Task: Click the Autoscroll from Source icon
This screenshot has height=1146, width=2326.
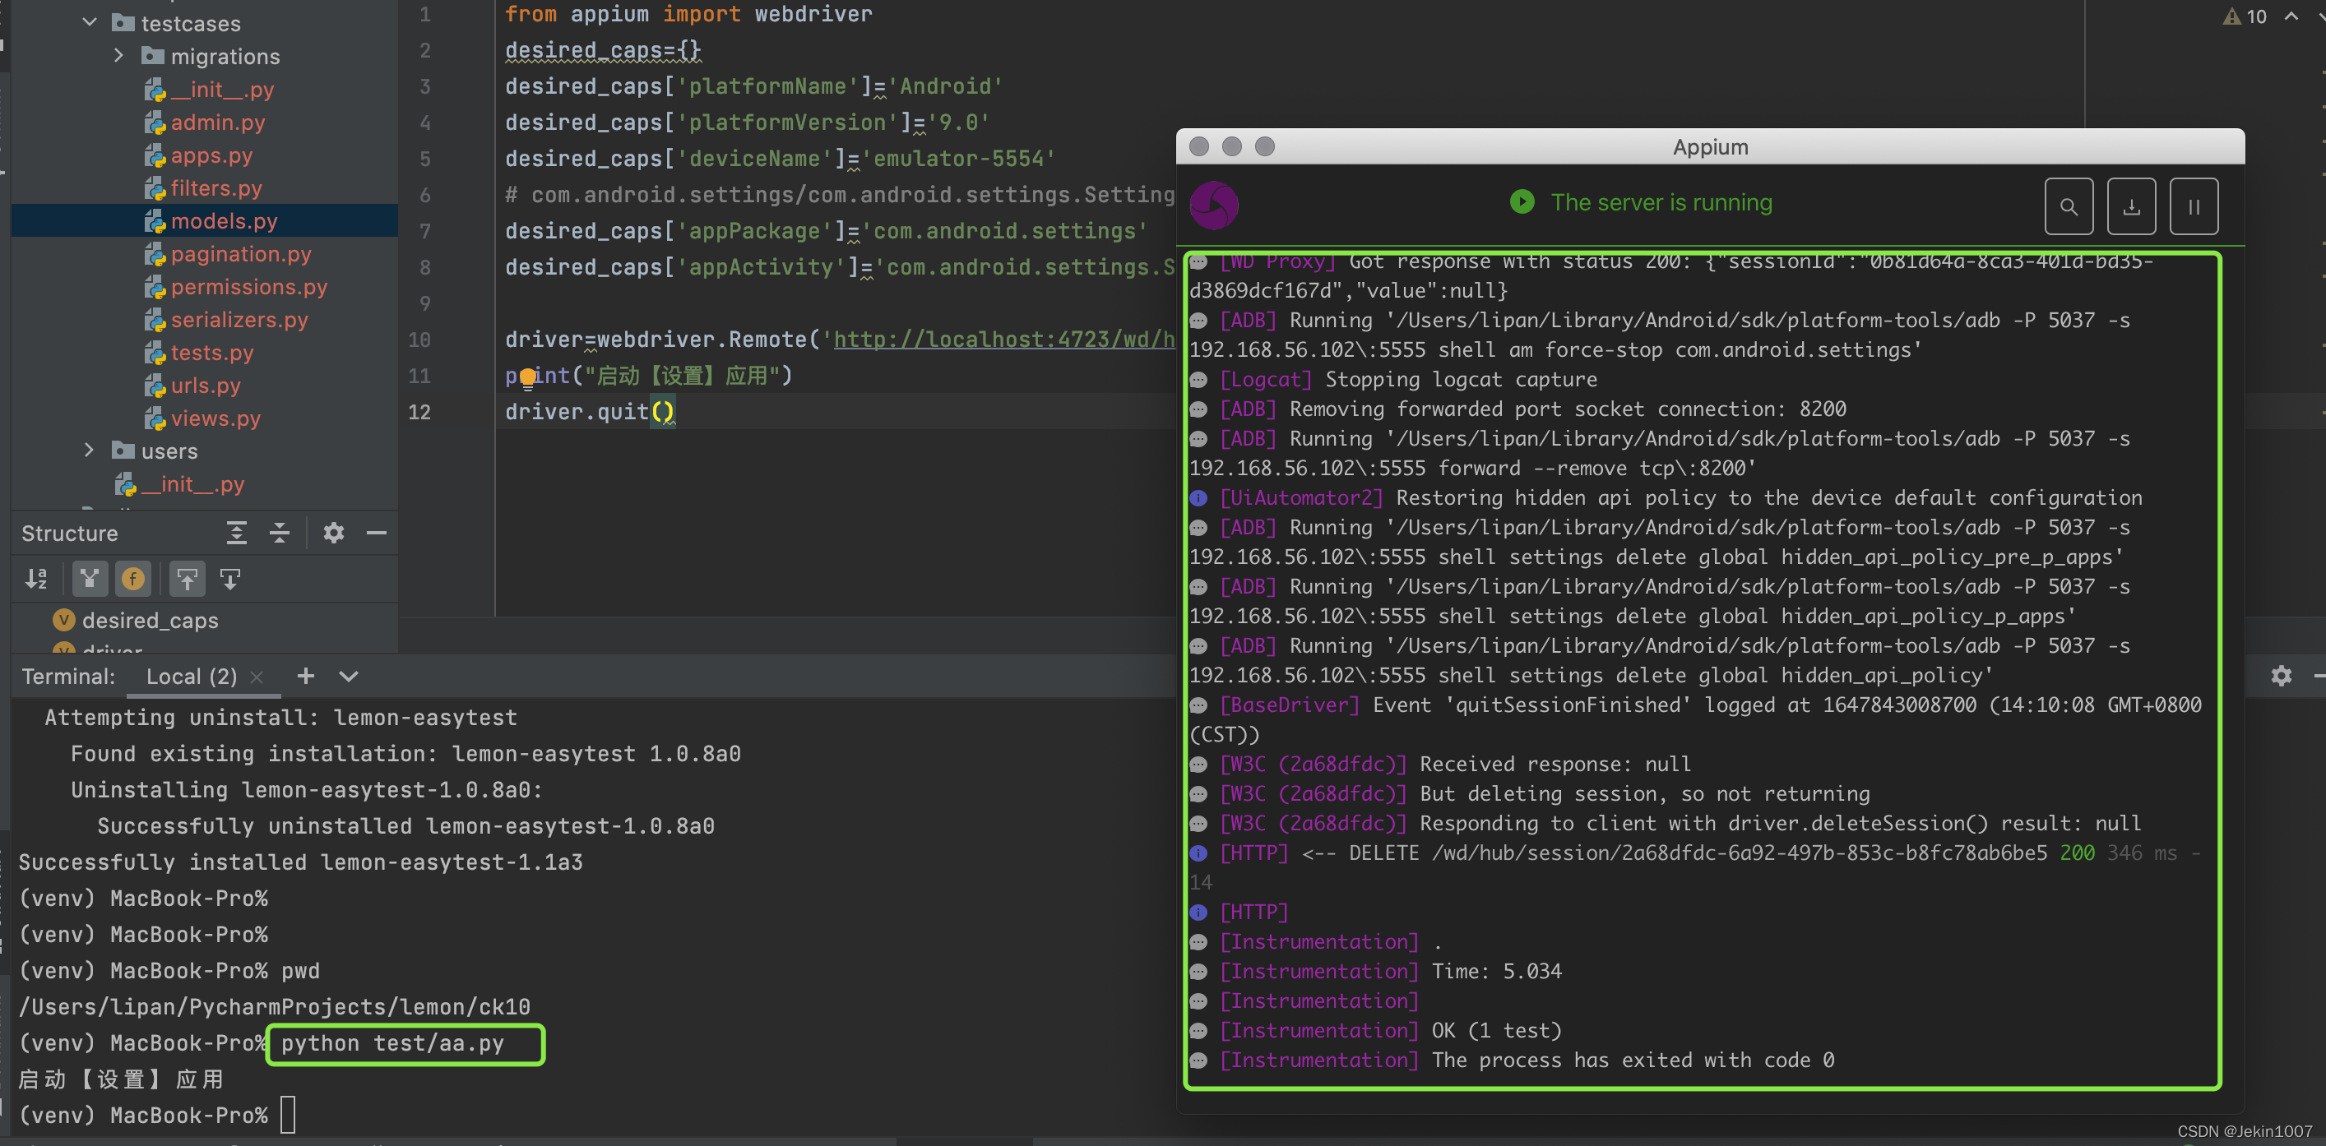Action: coord(230,580)
